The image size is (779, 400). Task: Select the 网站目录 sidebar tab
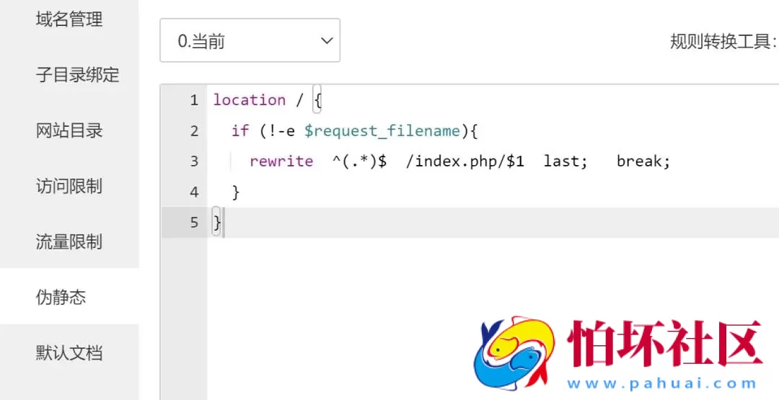pos(69,130)
